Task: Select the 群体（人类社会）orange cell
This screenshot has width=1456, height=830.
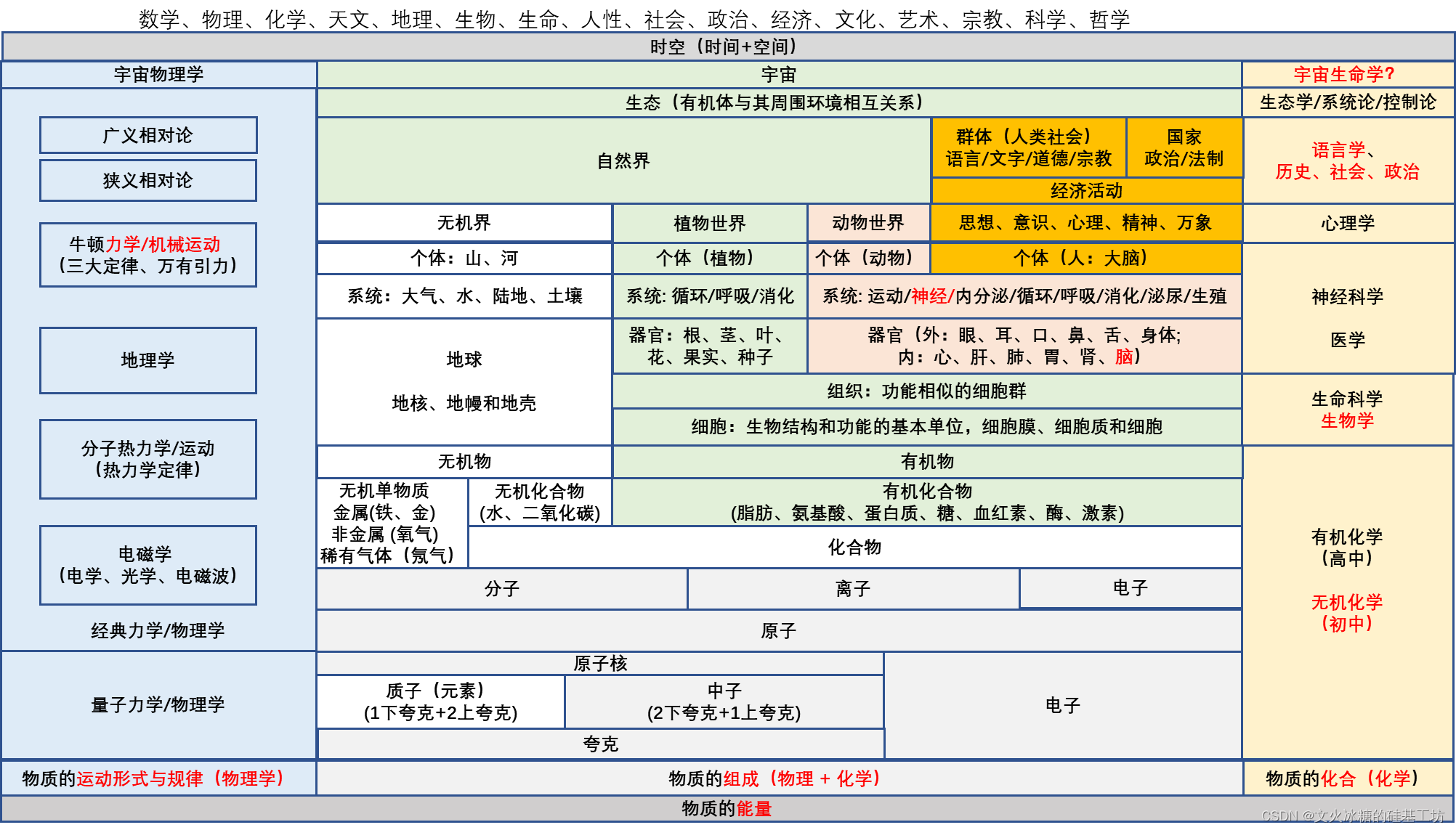Action: [x=1029, y=147]
